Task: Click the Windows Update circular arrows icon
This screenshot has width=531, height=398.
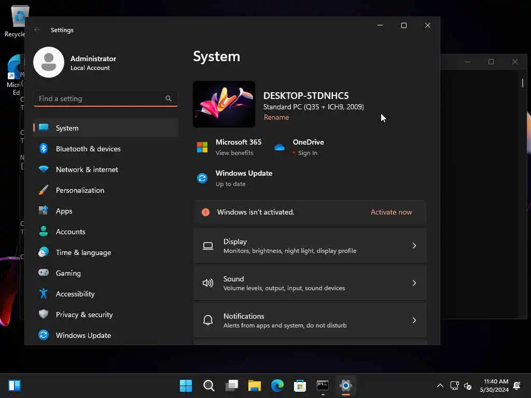Action: [202, 178]
